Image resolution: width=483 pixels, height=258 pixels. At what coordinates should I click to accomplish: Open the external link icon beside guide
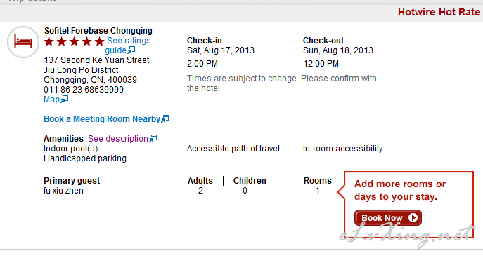point(131,50)
